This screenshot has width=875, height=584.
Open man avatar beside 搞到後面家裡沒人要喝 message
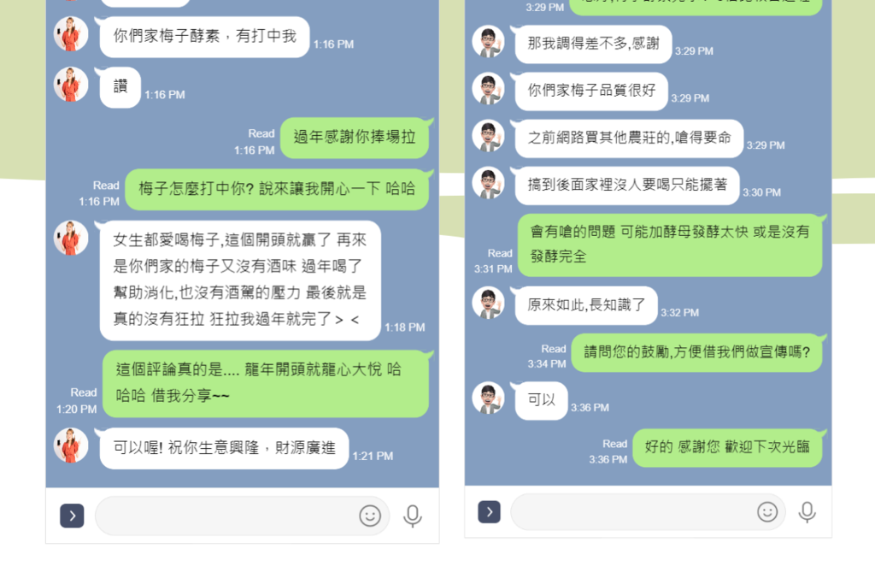(488, 183)
